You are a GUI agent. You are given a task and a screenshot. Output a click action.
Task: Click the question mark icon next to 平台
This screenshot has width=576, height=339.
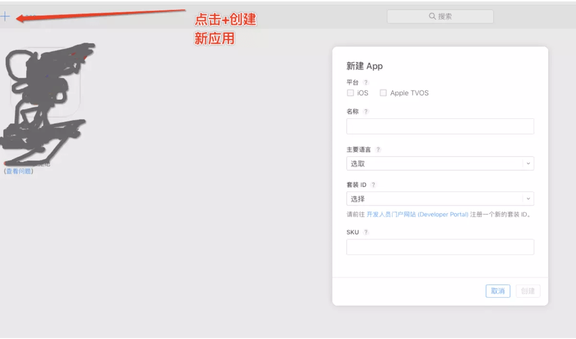[366, 82]
